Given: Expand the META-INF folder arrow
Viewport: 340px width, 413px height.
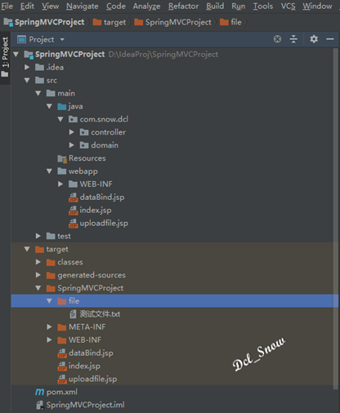Looking at the screenshot, I should coord(49,326).
